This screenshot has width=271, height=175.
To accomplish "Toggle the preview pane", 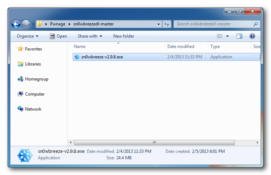I will [239, 36].
